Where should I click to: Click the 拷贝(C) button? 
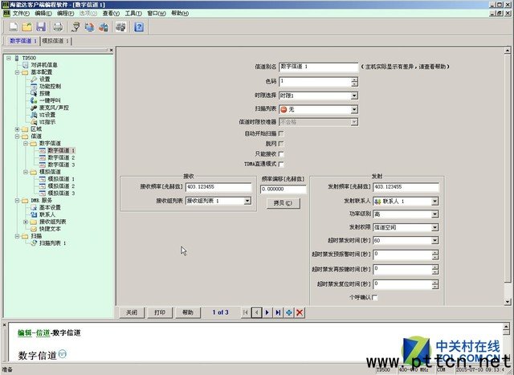click(x=282, y=203)
